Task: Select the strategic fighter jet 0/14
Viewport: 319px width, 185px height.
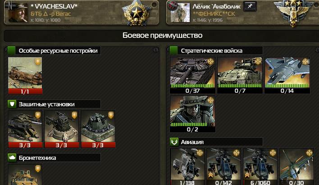Action: (287, 75)
